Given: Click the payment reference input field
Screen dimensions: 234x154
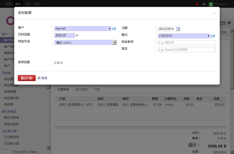Looking at the screenshot, I should [186, 43].
